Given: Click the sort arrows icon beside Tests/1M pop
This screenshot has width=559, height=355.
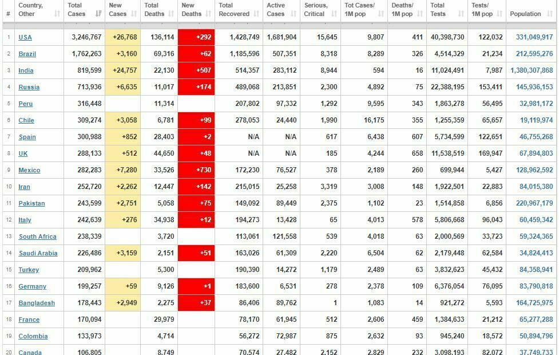Looking at the screenshot, I should [499, 14].
